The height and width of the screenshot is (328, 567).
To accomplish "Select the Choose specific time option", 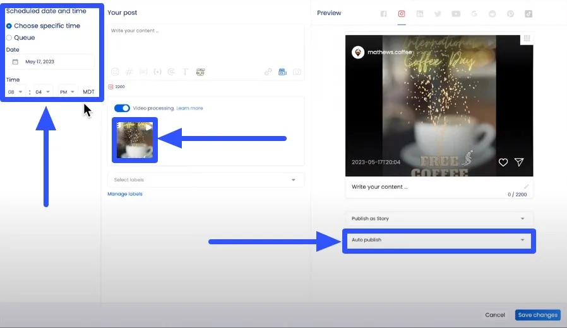I will click(x=9, y=26).
